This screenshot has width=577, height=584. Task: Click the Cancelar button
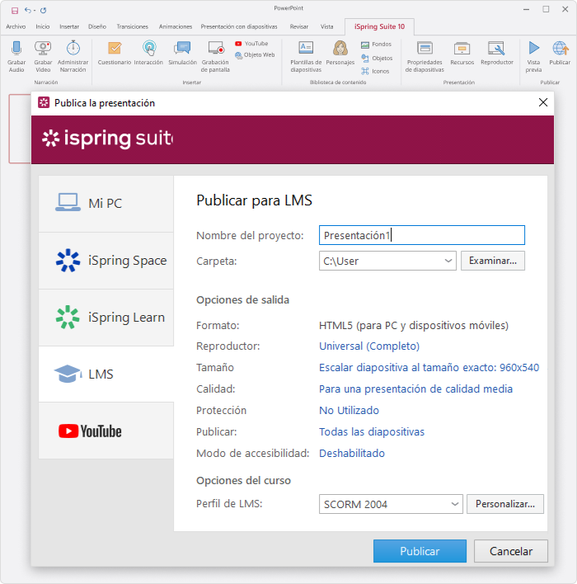point(511,551)
